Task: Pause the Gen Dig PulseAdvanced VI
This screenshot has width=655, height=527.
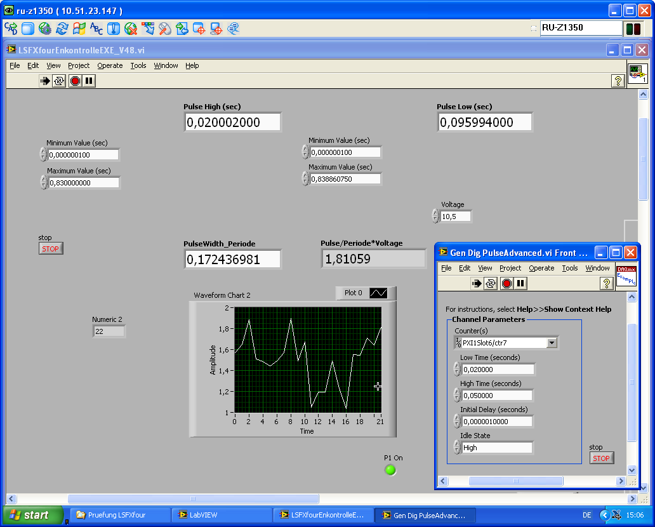Action: coord(520,283)
